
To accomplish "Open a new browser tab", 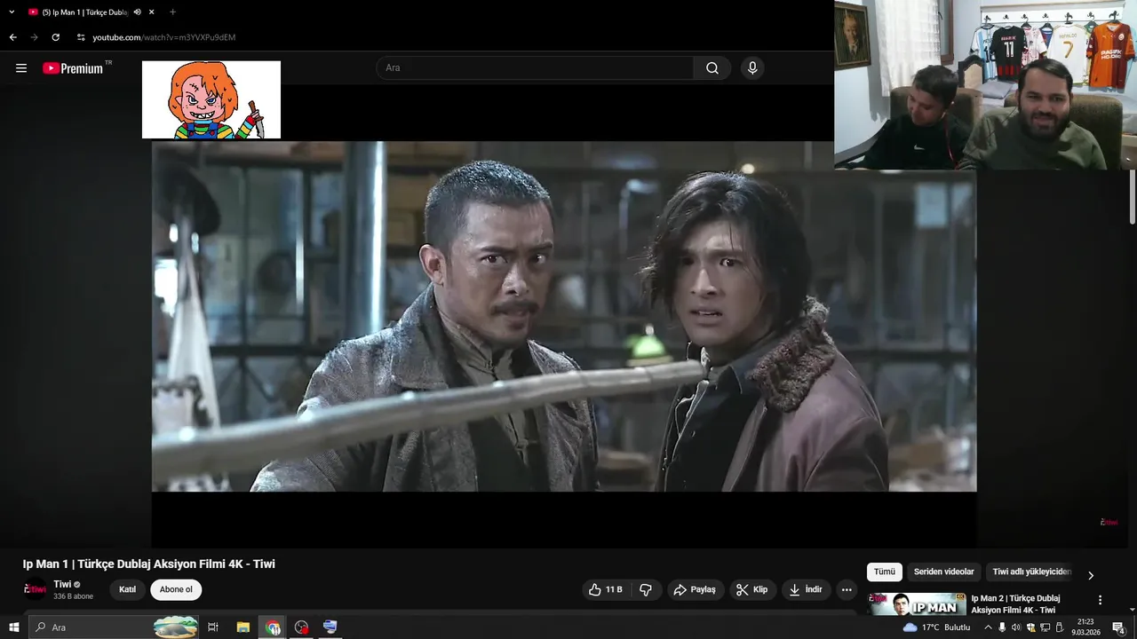I will coord(172,12).
